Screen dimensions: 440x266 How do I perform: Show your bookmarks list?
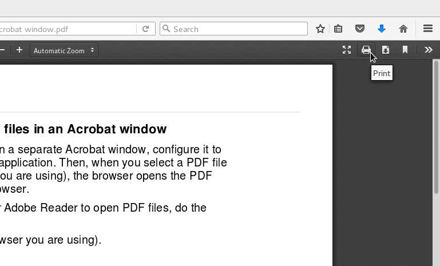[x=338, y=29]
